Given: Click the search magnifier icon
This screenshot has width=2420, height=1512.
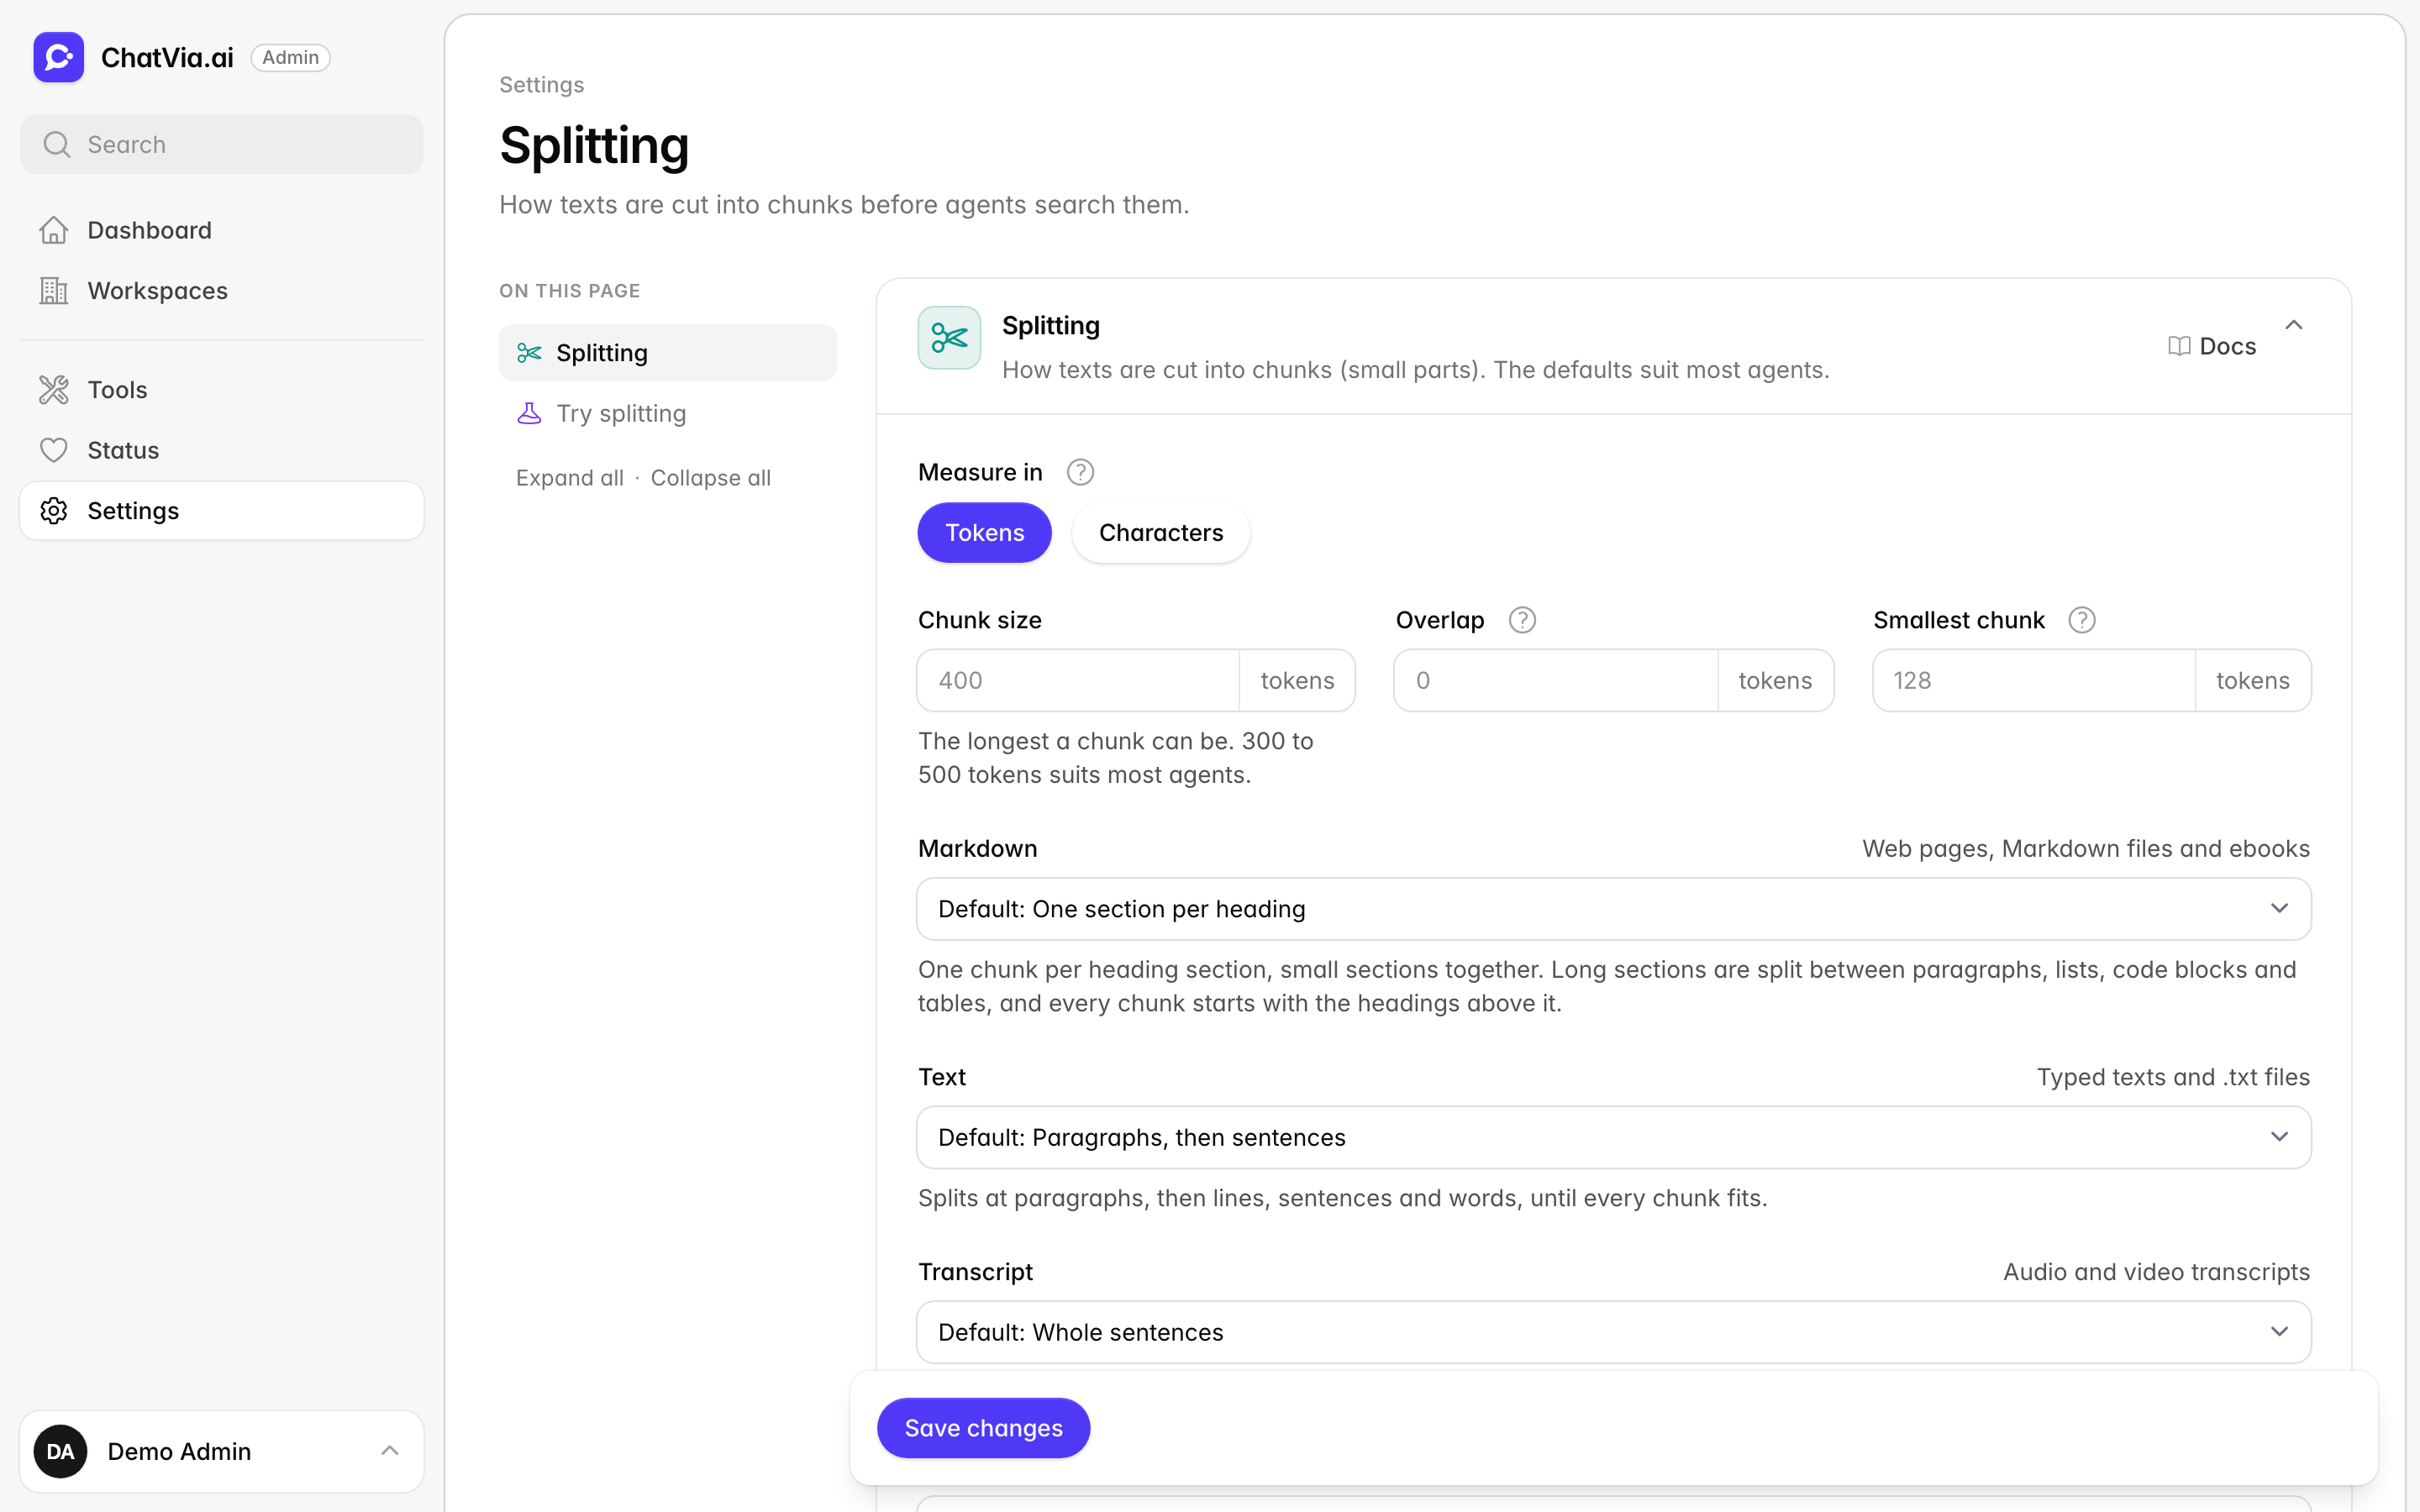Looking at the screenshot, I should coord(57,145).
